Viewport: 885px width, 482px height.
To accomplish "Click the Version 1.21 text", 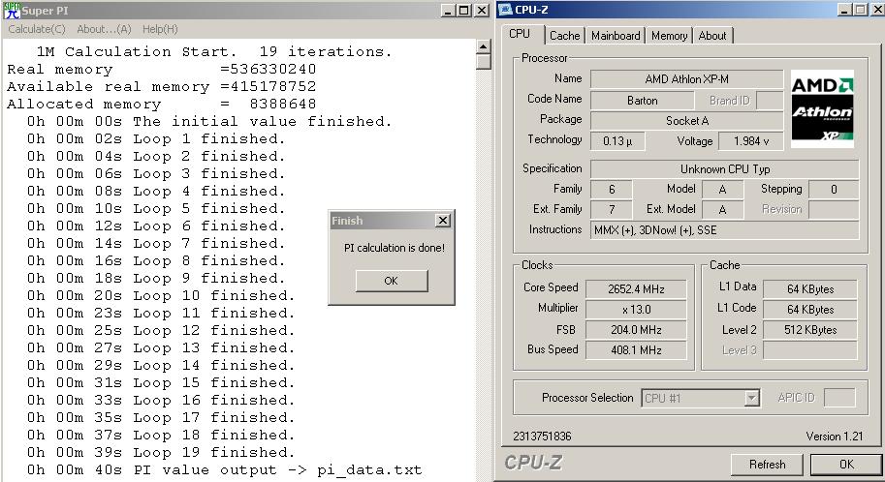I will [x=835, y=437].
